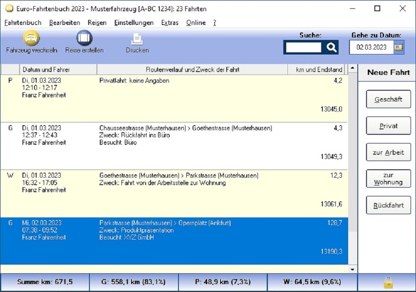416x292 pixels.
Task: Click the 128,7 km value
Action: click(x=335, y=223)
